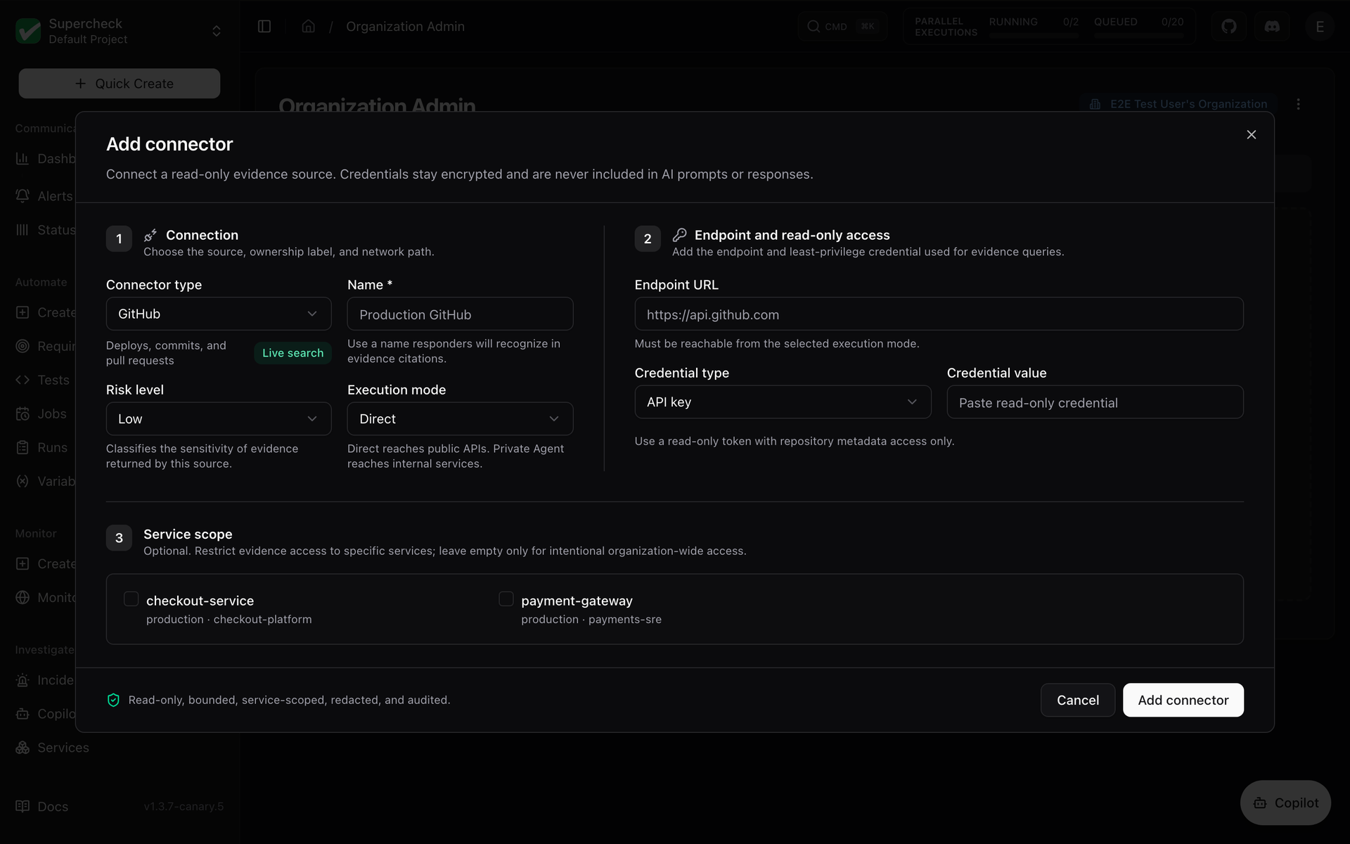1350x844 pixels.
Task: Click the Live search badge
Action: pos(292,353)
